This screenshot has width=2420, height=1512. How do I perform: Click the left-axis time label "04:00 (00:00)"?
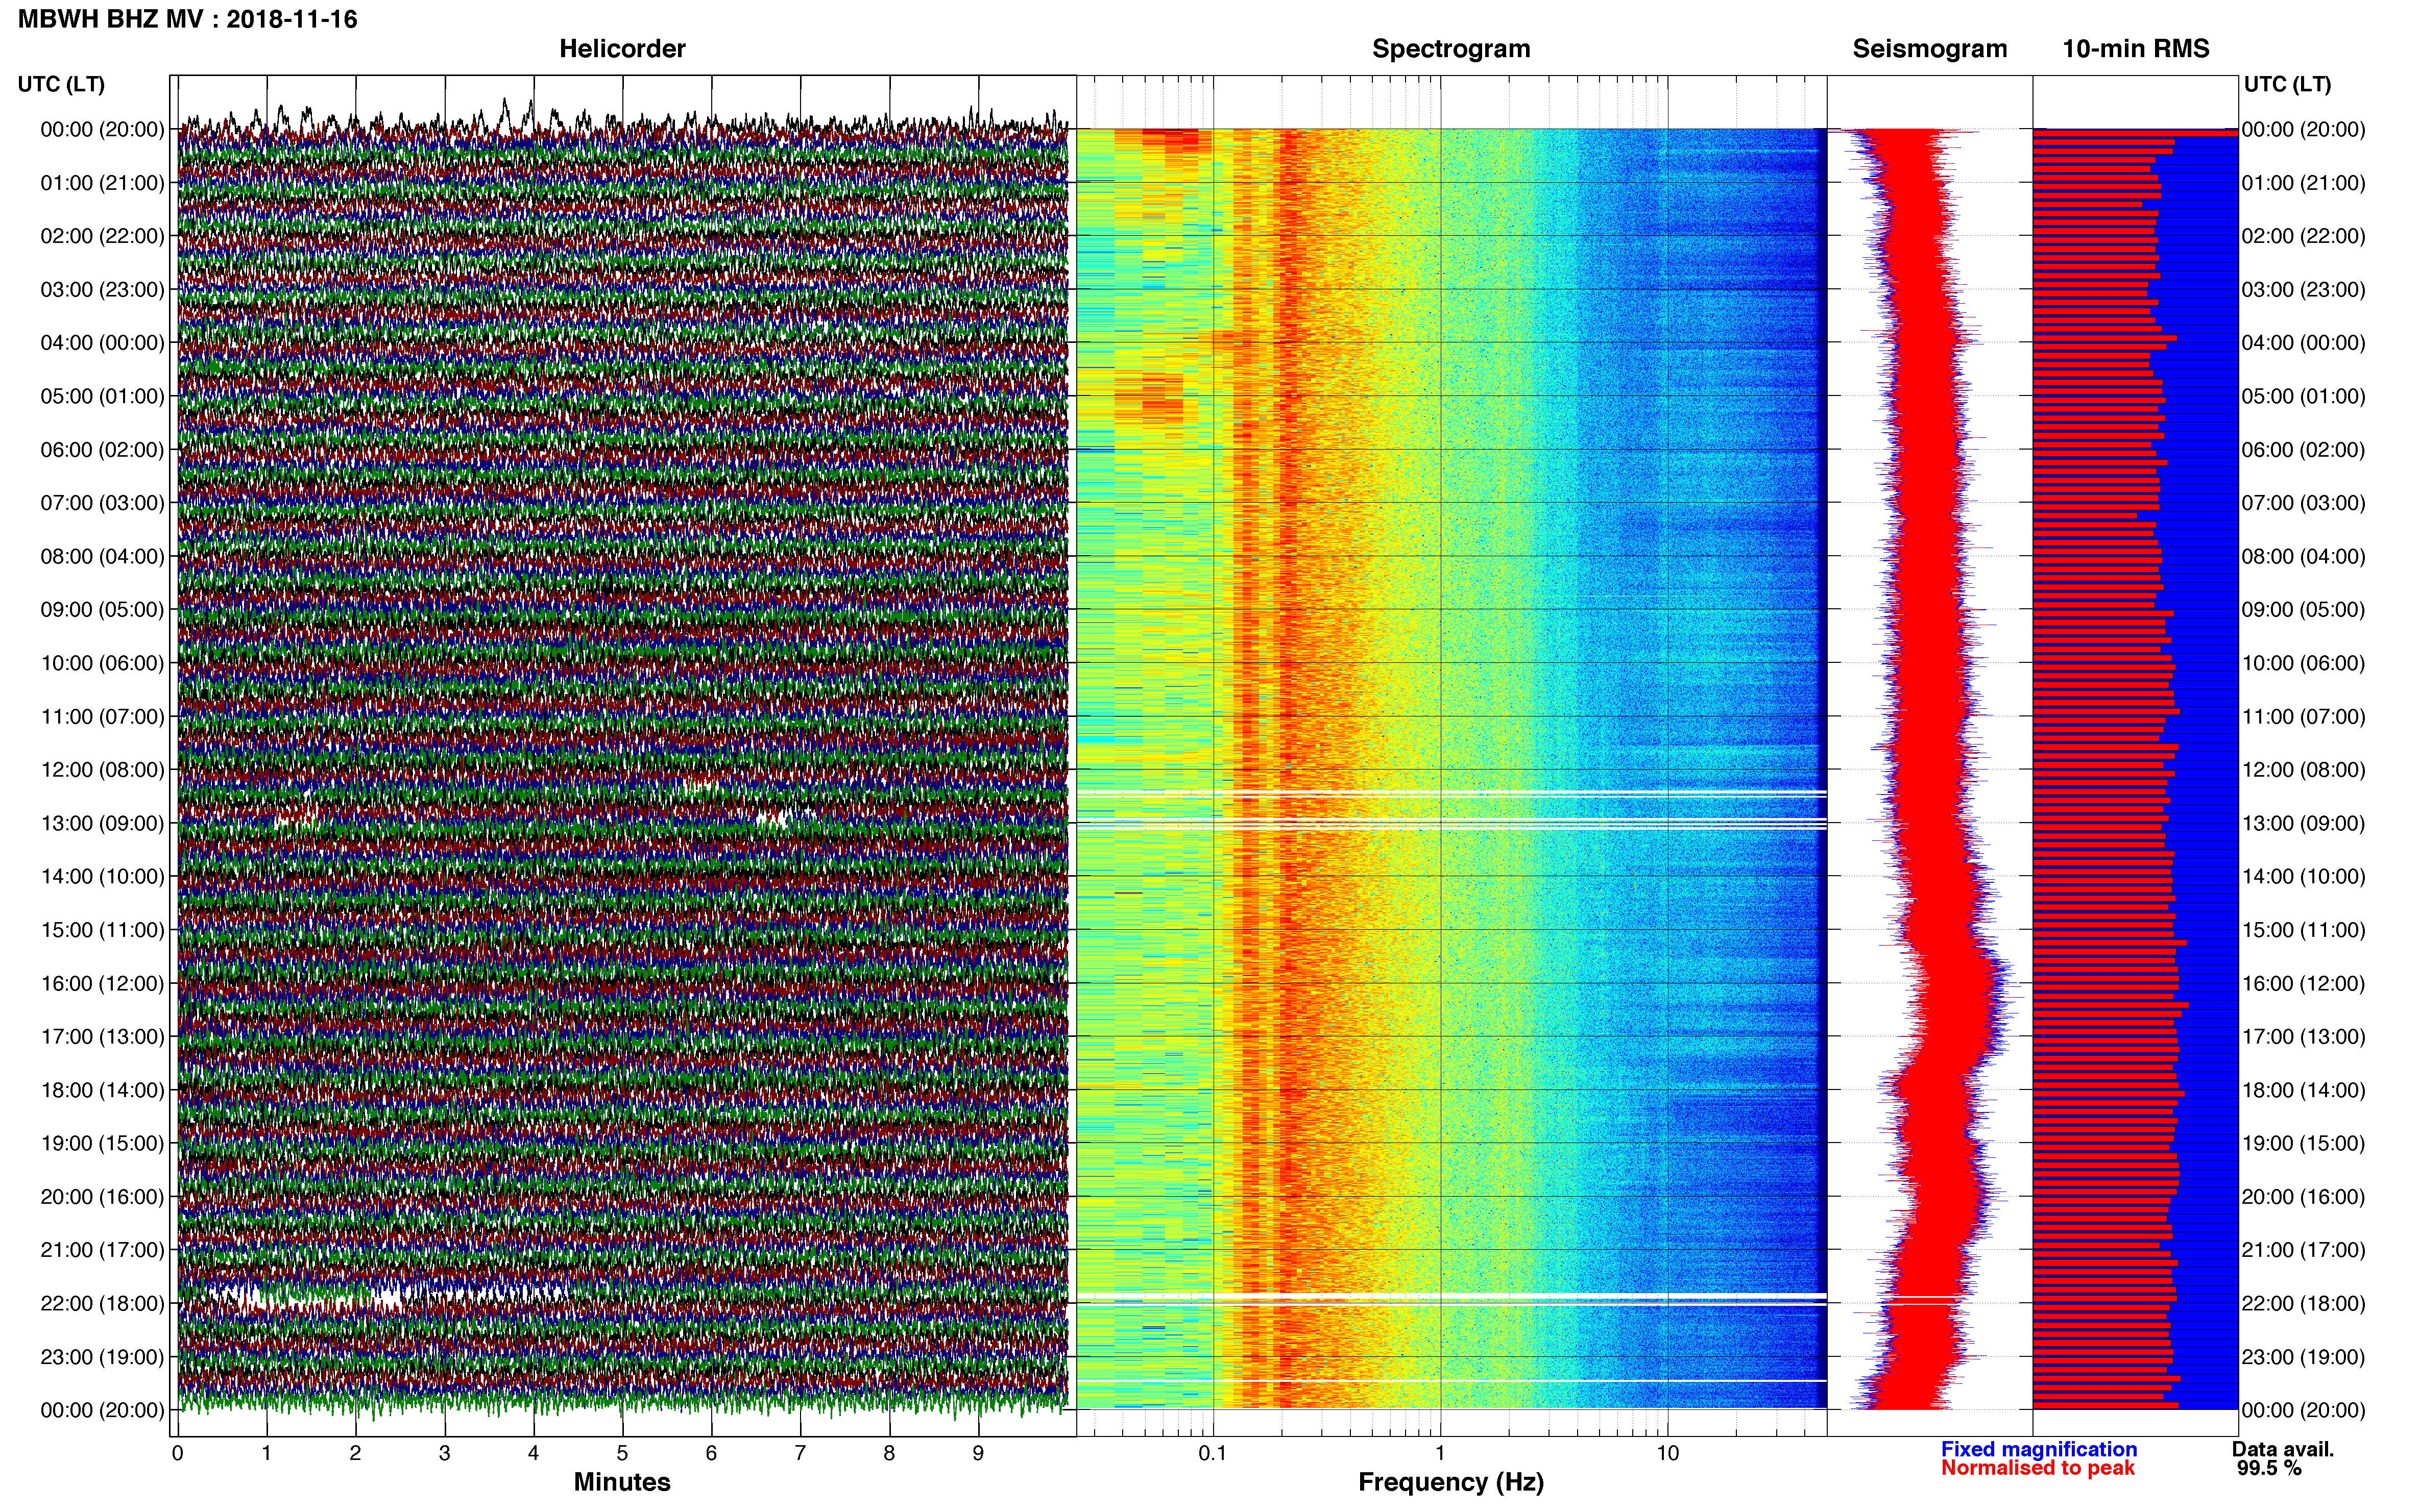pyautogui.click(x=102, y=343)
